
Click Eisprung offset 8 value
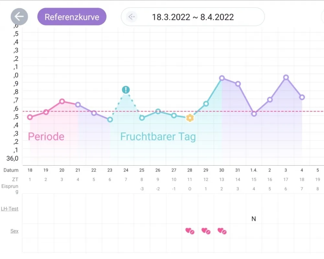(318, 189)
